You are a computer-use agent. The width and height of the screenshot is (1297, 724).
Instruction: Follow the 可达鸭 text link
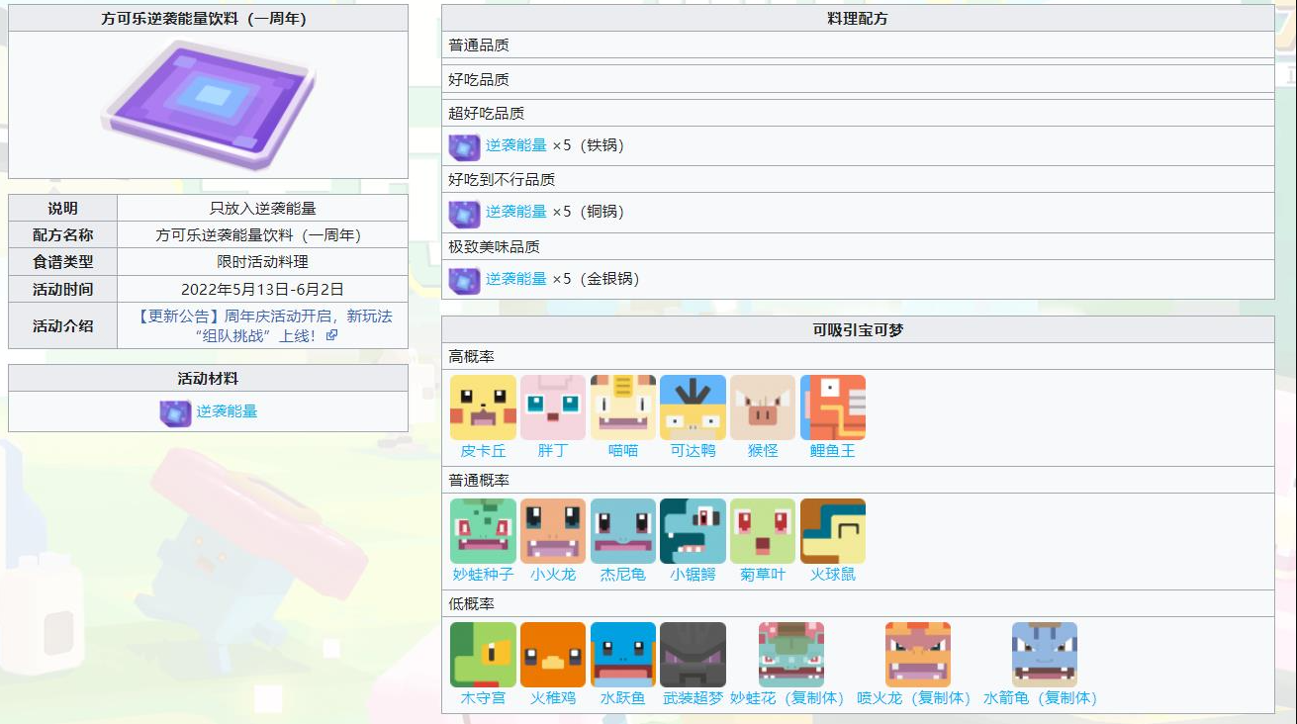693,451
